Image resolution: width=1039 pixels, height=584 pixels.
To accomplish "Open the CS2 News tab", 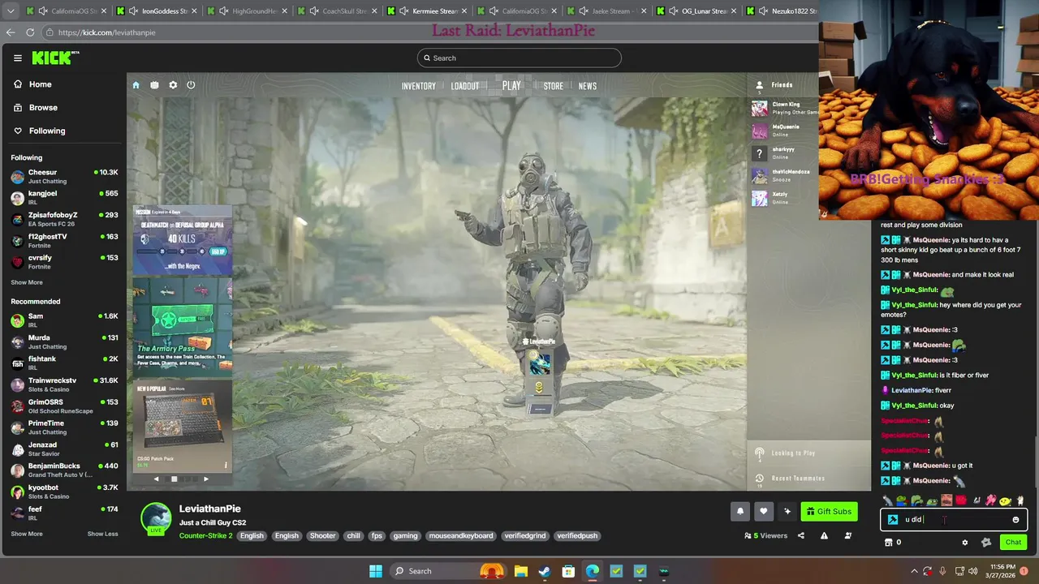I will point(588,86).
